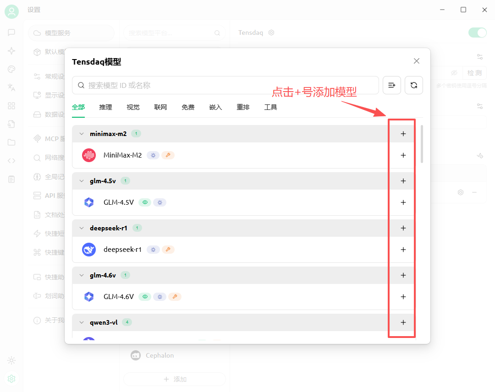Open the settings gear icon at the sidebar bottom
495x392 pixels.
[11, 379]
